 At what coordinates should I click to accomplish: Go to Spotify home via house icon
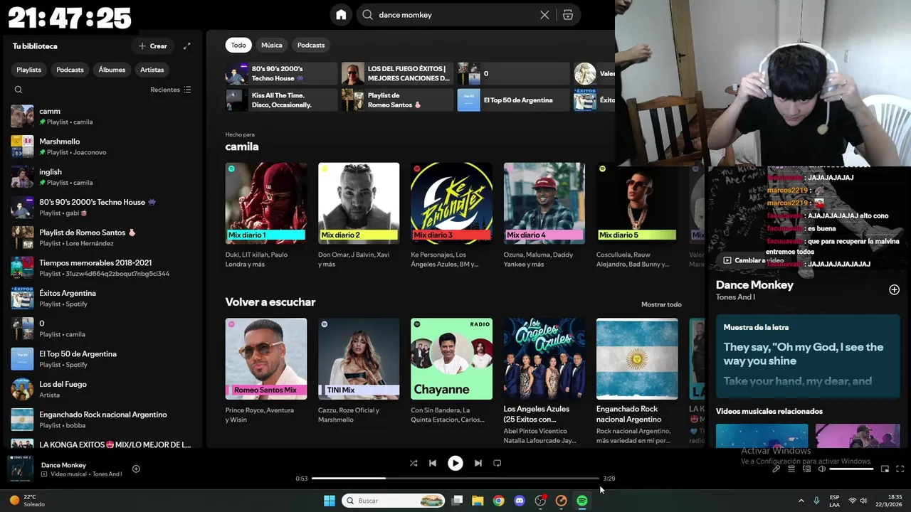pyautogui.click(x=341, y=15)
